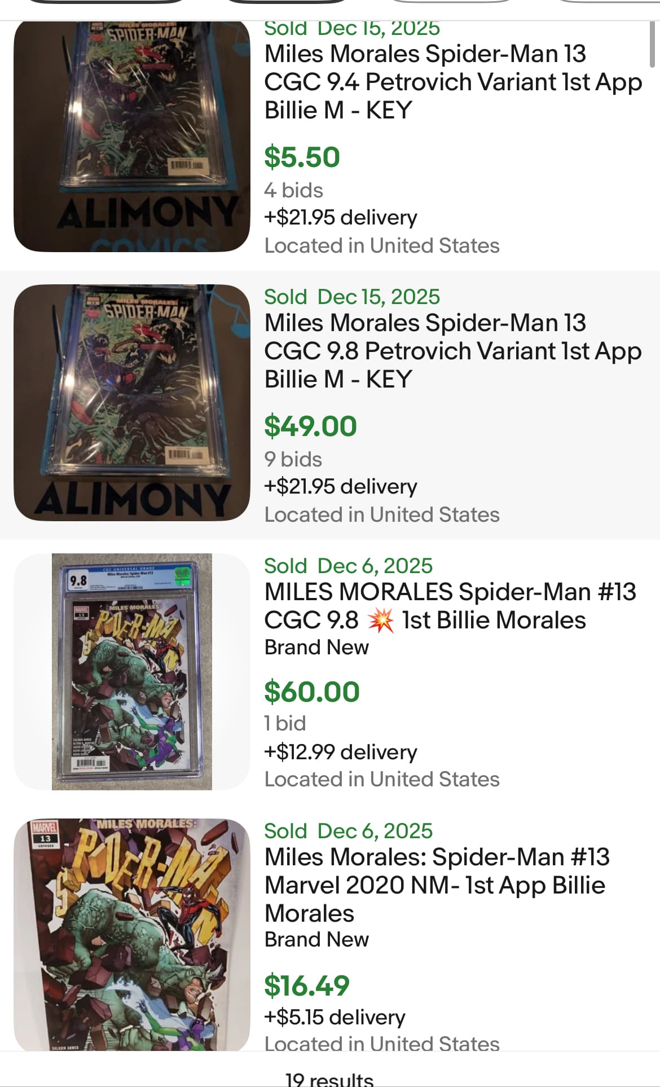
Task: Tap the $60.00 listing's slabbed comic image
Action: 131,671
